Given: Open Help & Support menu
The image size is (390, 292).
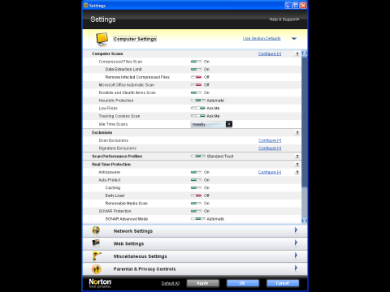Looking at the screenshot, I should point(284,19).
